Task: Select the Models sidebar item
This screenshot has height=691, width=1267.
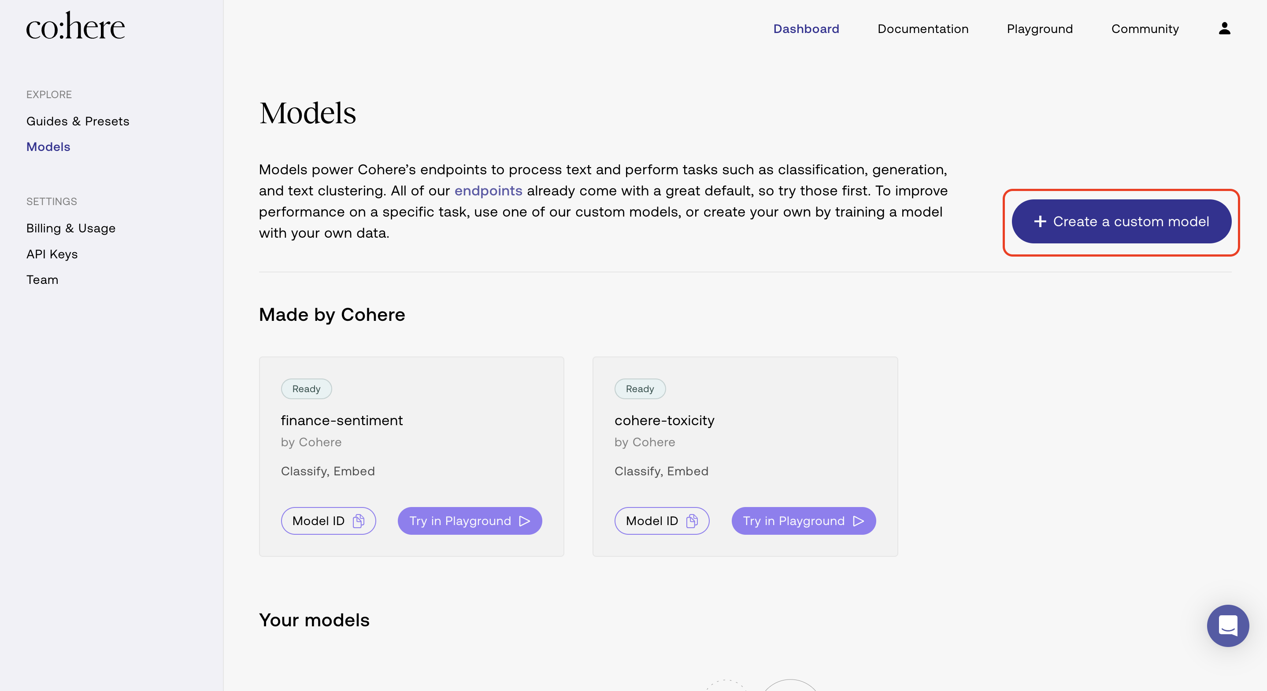Action: click(x=48, y=147)
